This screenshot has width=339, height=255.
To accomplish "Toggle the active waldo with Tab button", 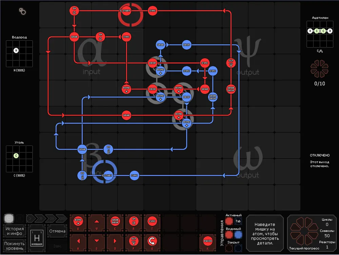I will coord(238,221).
